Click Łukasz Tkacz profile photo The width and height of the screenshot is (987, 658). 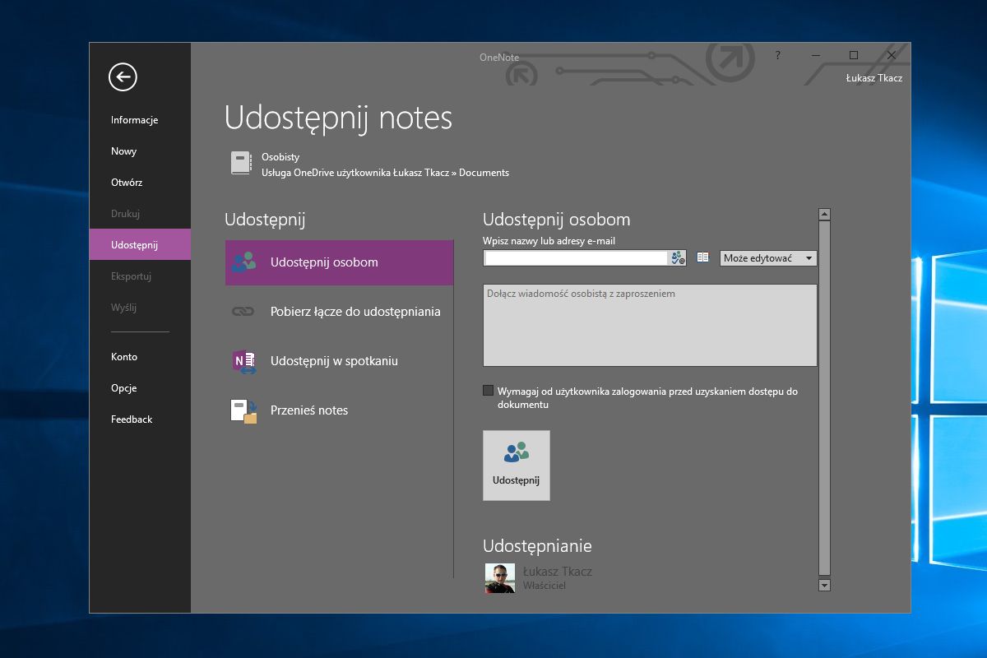pos(500,578)
